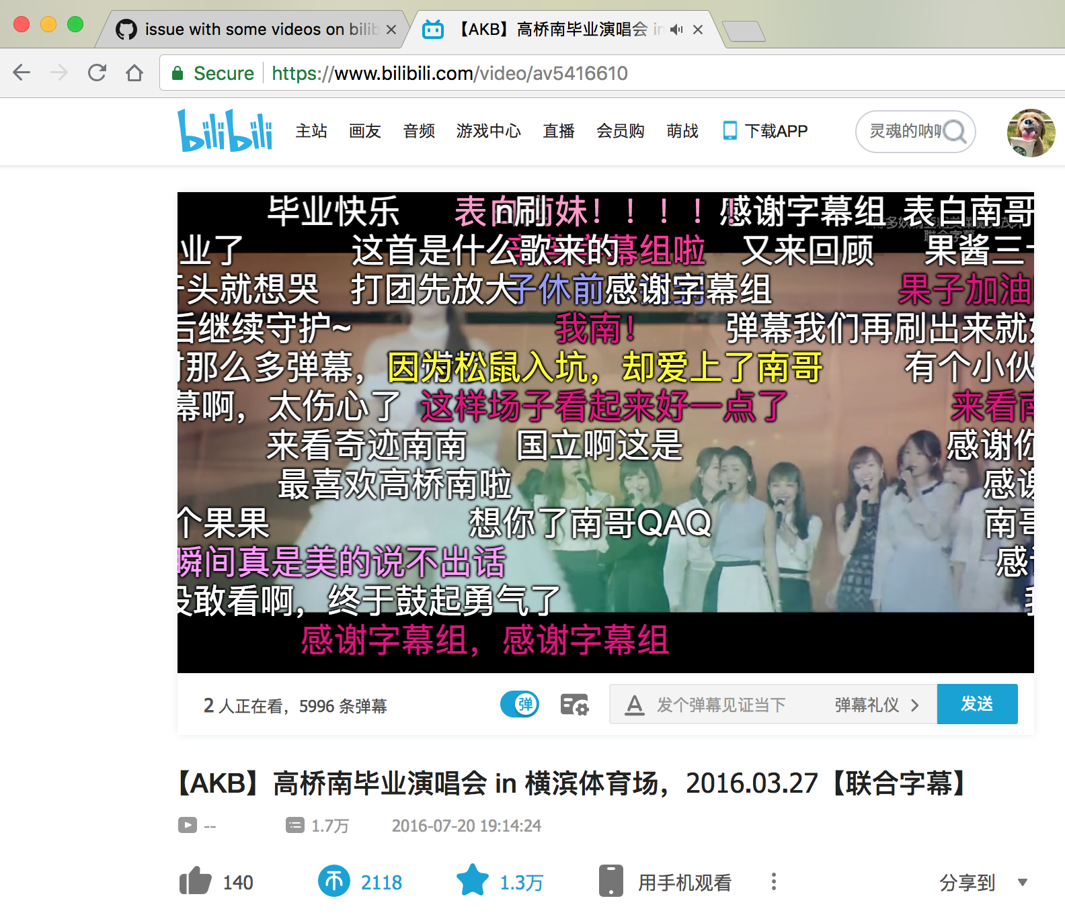
Task: Favorite the video with star icon
Action: 473,880
